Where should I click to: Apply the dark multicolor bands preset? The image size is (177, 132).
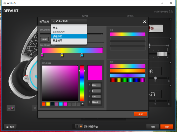coord(128,80)
